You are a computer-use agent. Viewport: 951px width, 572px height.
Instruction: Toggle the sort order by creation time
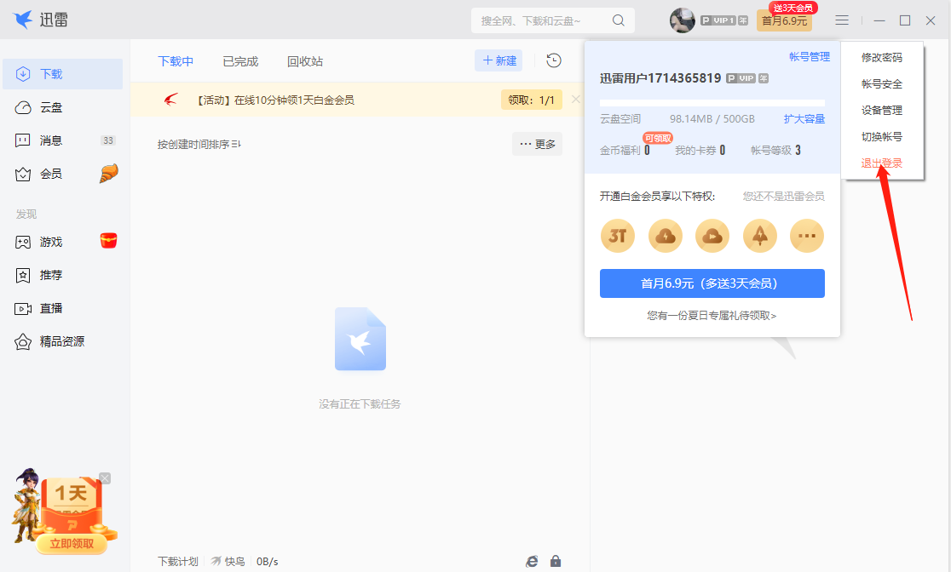tap(196, 145)
